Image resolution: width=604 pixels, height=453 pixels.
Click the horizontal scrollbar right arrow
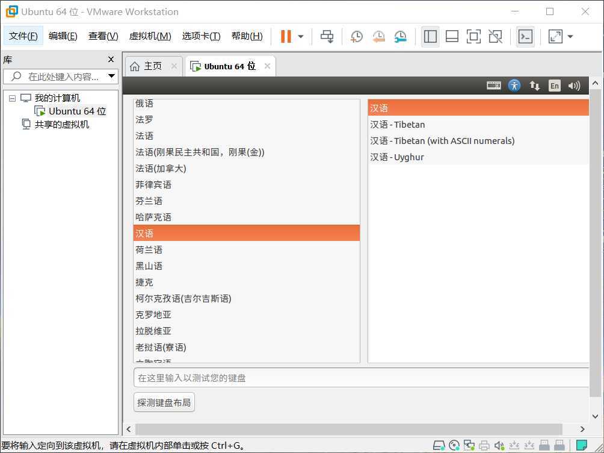582,429
